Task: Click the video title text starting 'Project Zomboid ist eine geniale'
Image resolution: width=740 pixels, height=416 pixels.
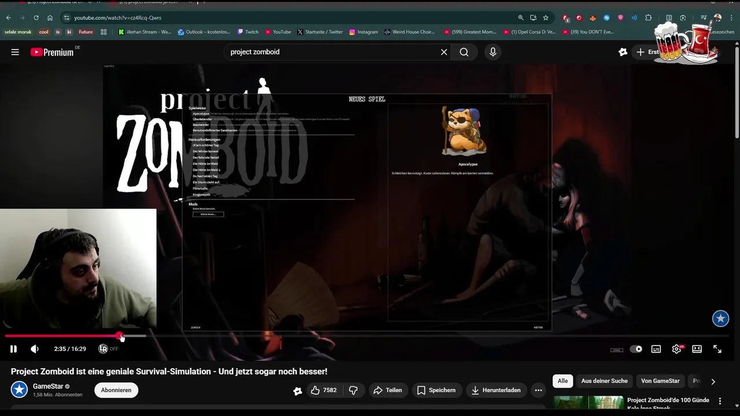Action: pos(169,372)
